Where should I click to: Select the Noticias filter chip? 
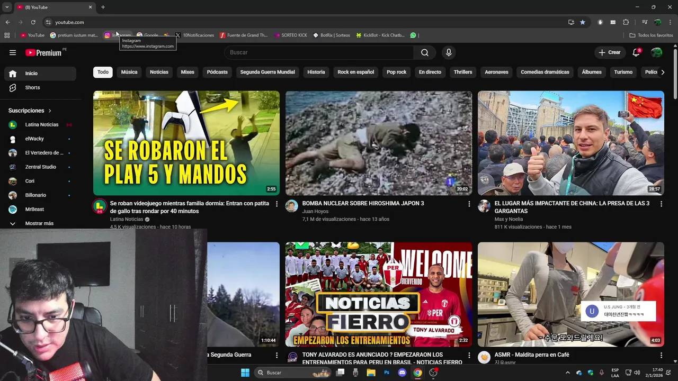[159, 72]
